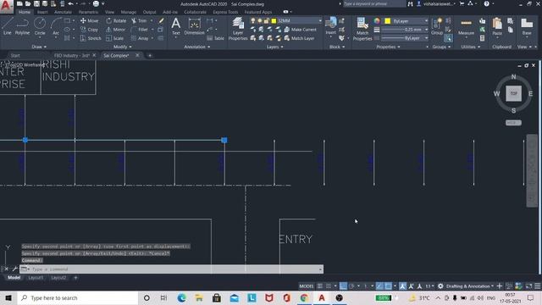Switch to Layout1 tab
Viewport: 542px width, 305px height.
[36, 278]
